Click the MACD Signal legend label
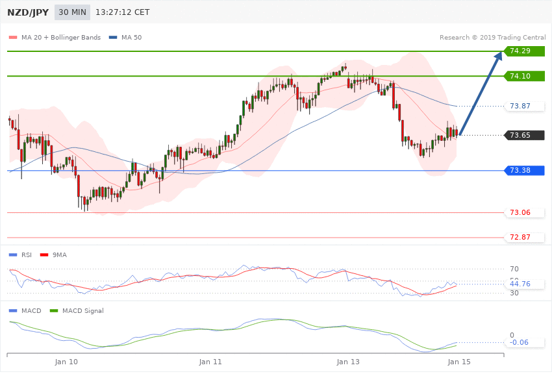The width and height of the screenshot is (552, 374). [83, 310]
